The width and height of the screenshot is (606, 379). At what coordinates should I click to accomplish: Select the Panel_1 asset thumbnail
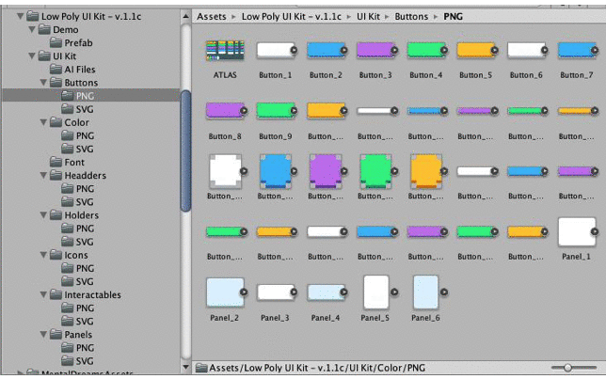(x=576, y=231)
